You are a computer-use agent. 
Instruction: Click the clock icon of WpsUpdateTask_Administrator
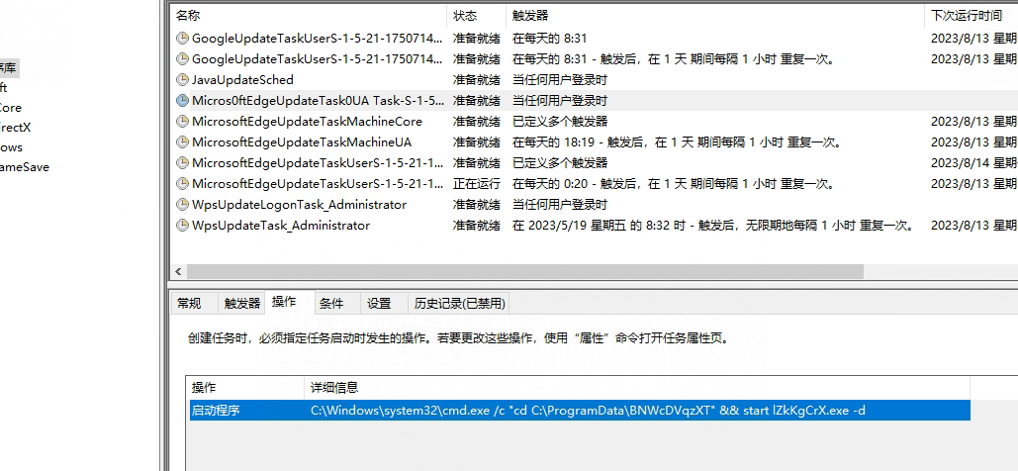(182, 226)
